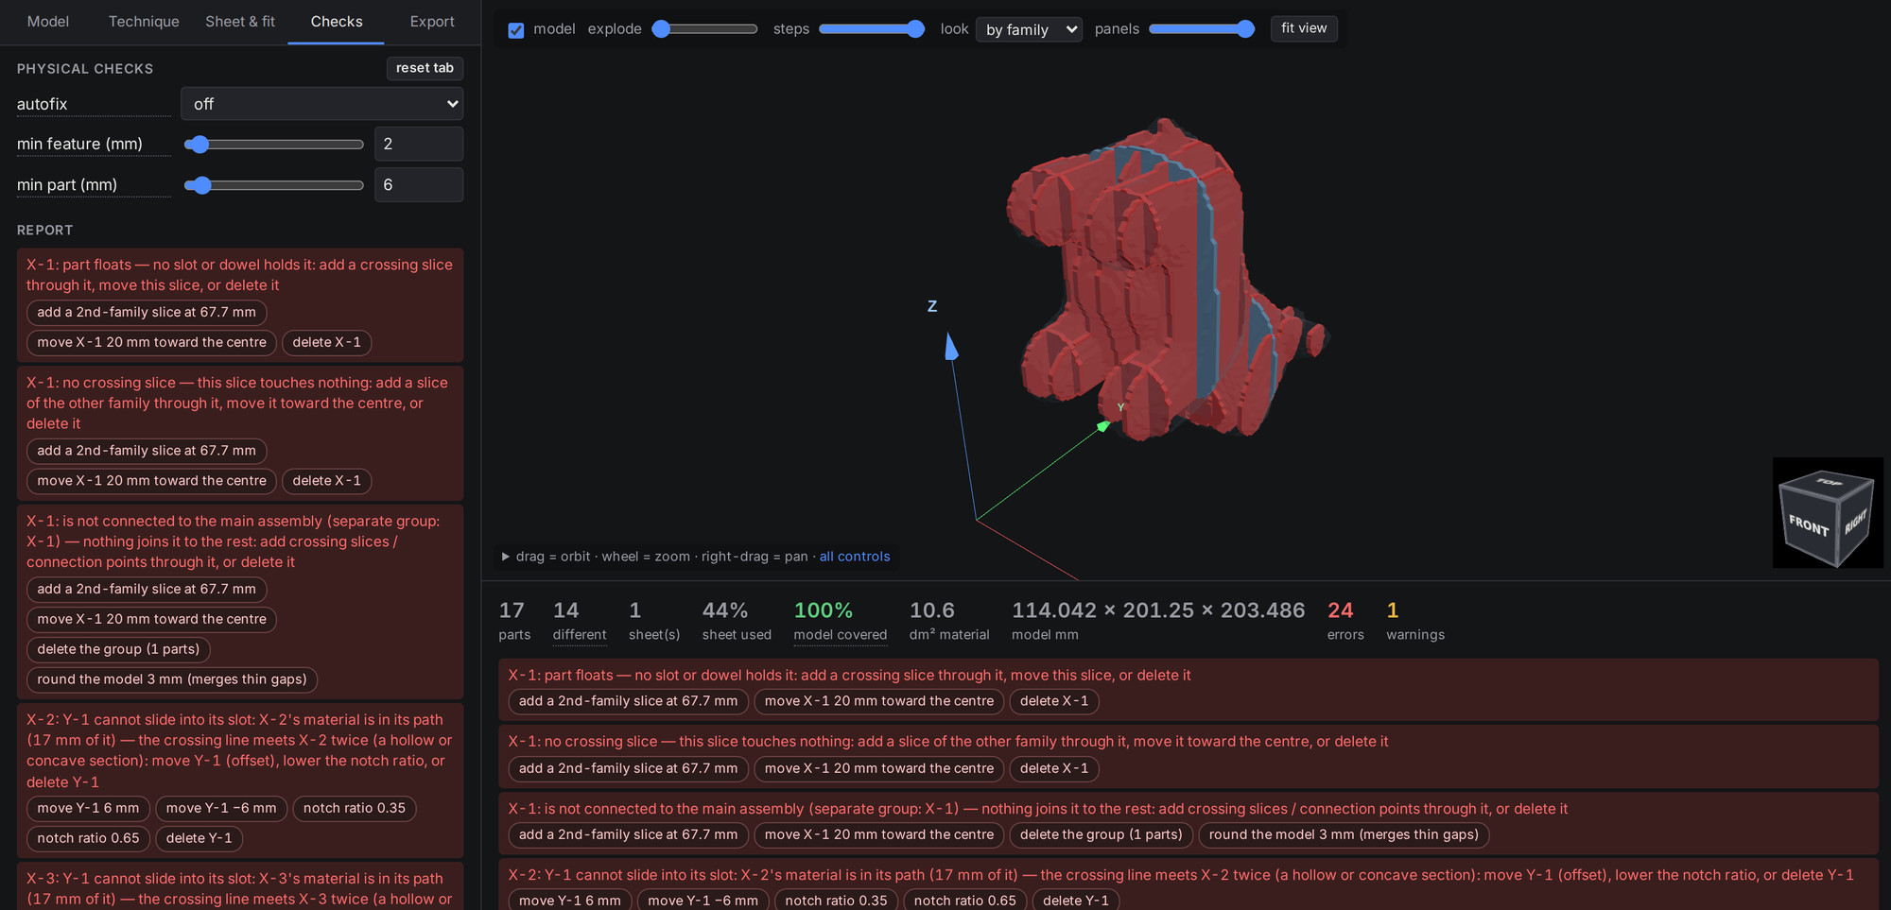Click the fit view button
The image size is (1891, 910).
(x=1304, y=28)
